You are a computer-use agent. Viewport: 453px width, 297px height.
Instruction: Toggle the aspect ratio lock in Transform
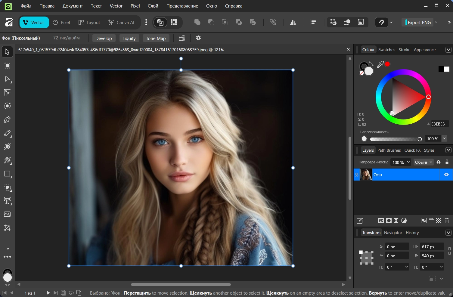point(449,251)
